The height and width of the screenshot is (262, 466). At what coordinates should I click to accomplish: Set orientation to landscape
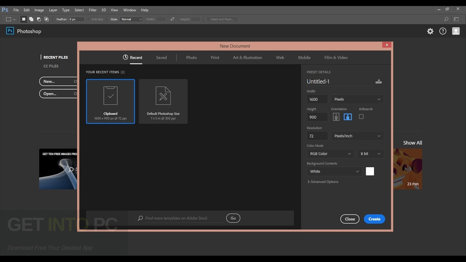tap(348, 117)
